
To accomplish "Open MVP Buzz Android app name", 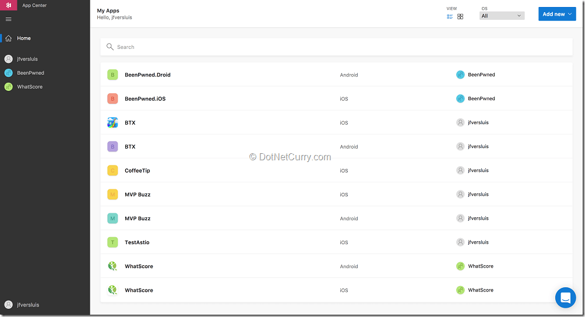I will (138, 218).
